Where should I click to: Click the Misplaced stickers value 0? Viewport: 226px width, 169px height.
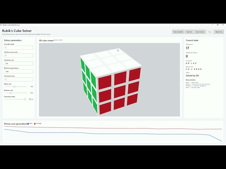[187, 56]
